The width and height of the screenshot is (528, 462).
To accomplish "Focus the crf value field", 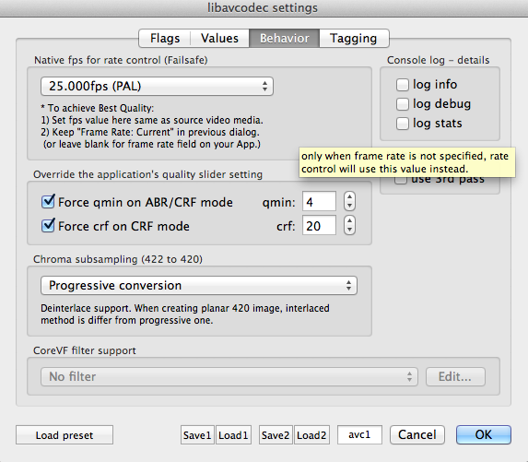I will (x=319, y=225).
